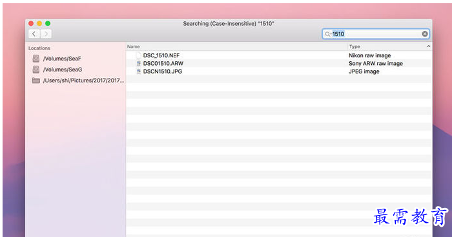Go forward with the right arrow button
This screenshot has height=237, width=452.
(46, 34)
